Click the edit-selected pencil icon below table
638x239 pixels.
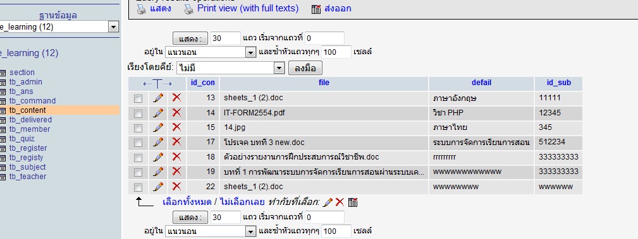click(x=328, y=202)
